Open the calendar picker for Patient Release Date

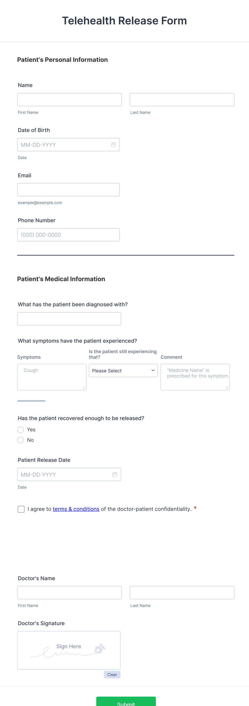115,474
